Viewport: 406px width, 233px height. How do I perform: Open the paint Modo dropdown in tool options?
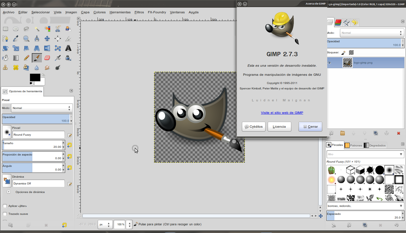[x=41, y=108]
